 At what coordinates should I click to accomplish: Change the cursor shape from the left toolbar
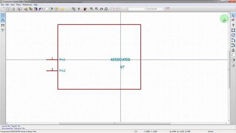[x=3, y=30]
